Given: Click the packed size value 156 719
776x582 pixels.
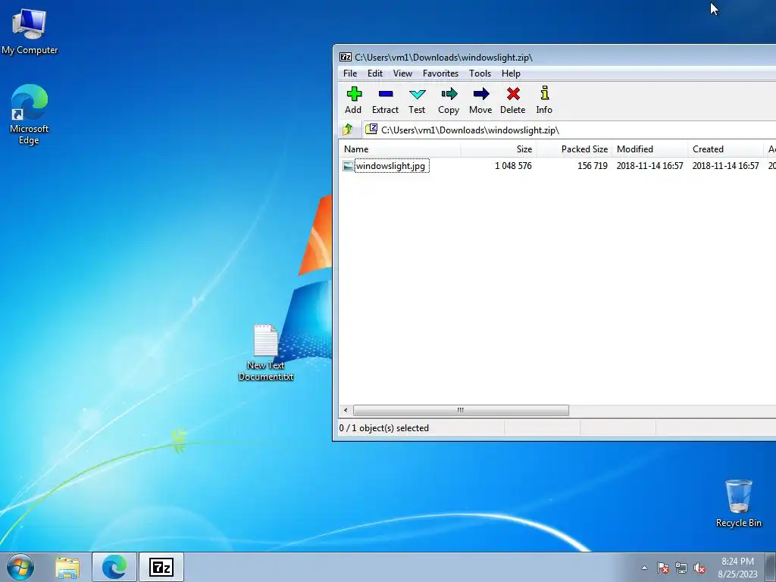Looking at the screenshot, I should pos(593,166).
